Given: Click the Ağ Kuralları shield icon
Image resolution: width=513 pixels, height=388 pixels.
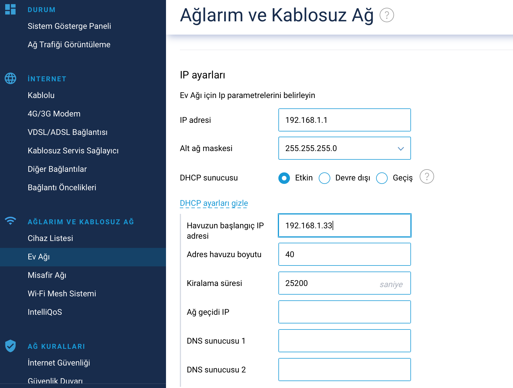Looking at the screenshot, I should [x=10, y=346].
